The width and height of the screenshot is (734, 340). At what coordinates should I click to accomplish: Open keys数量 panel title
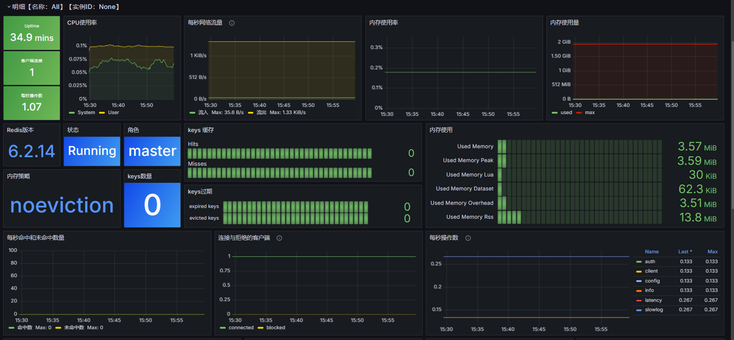139,177
